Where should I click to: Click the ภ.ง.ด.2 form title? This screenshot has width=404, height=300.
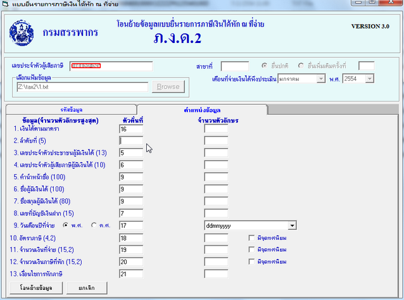(x=177, y=38)
